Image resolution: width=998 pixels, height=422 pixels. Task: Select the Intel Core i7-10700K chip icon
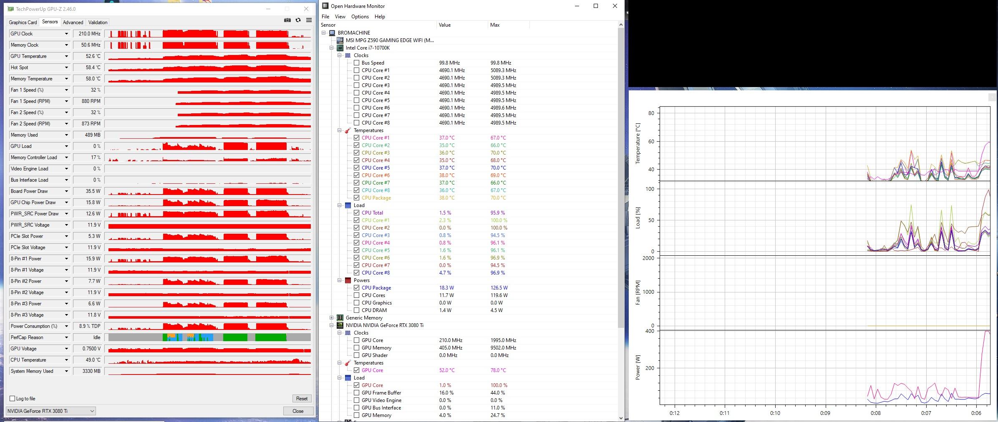[340, 48]
